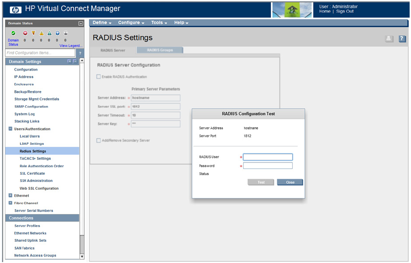The image size is (411, 263).
Task: Open page help via question mark icon
Action: [402, 39]
